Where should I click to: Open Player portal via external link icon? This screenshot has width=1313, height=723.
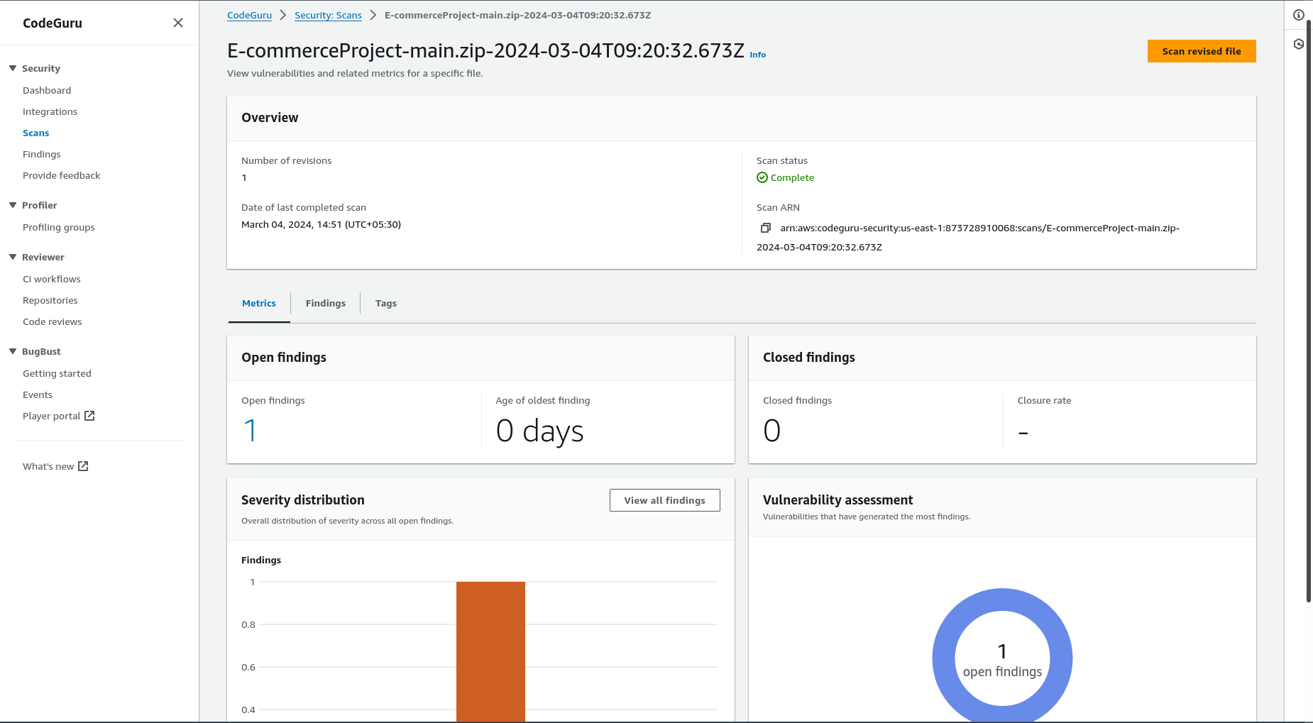[x=89, y=415]
